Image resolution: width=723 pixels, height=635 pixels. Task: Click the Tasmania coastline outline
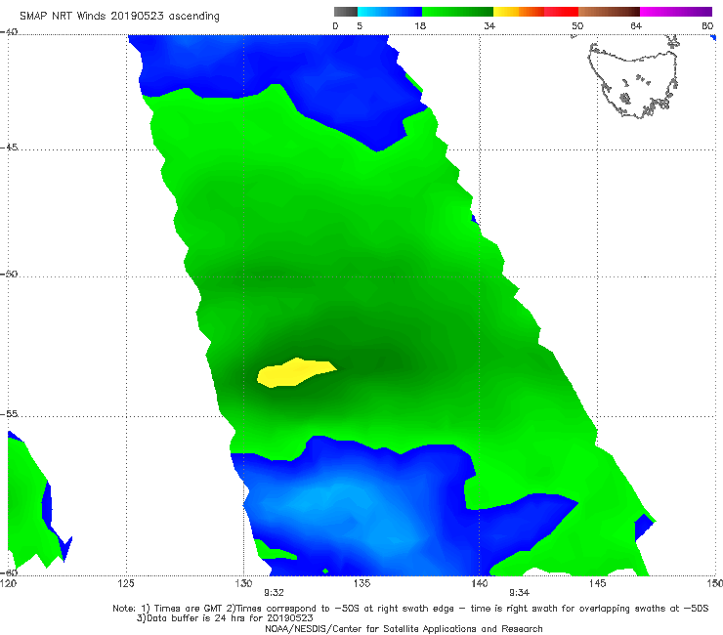pos(633,78)
